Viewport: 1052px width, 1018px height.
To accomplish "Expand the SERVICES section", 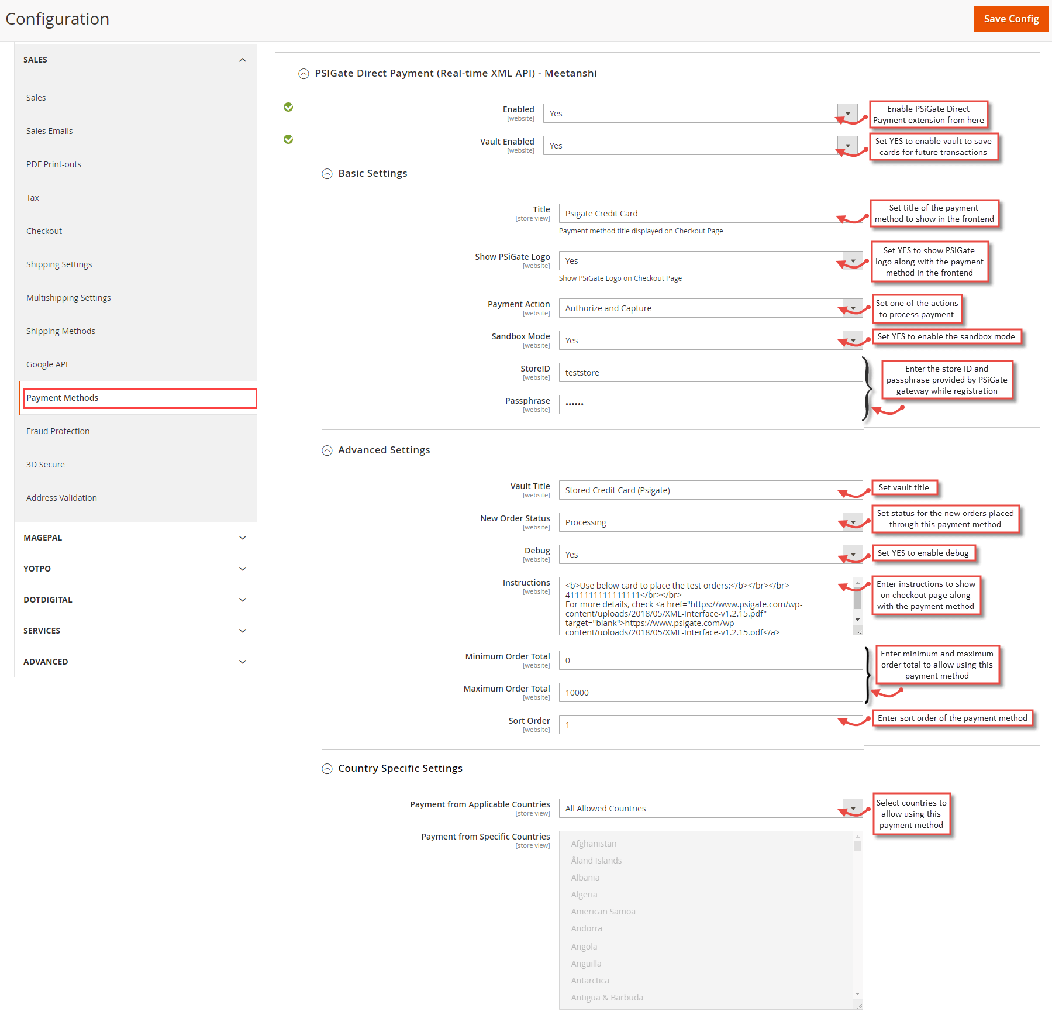I will click(x=136, y=631).
